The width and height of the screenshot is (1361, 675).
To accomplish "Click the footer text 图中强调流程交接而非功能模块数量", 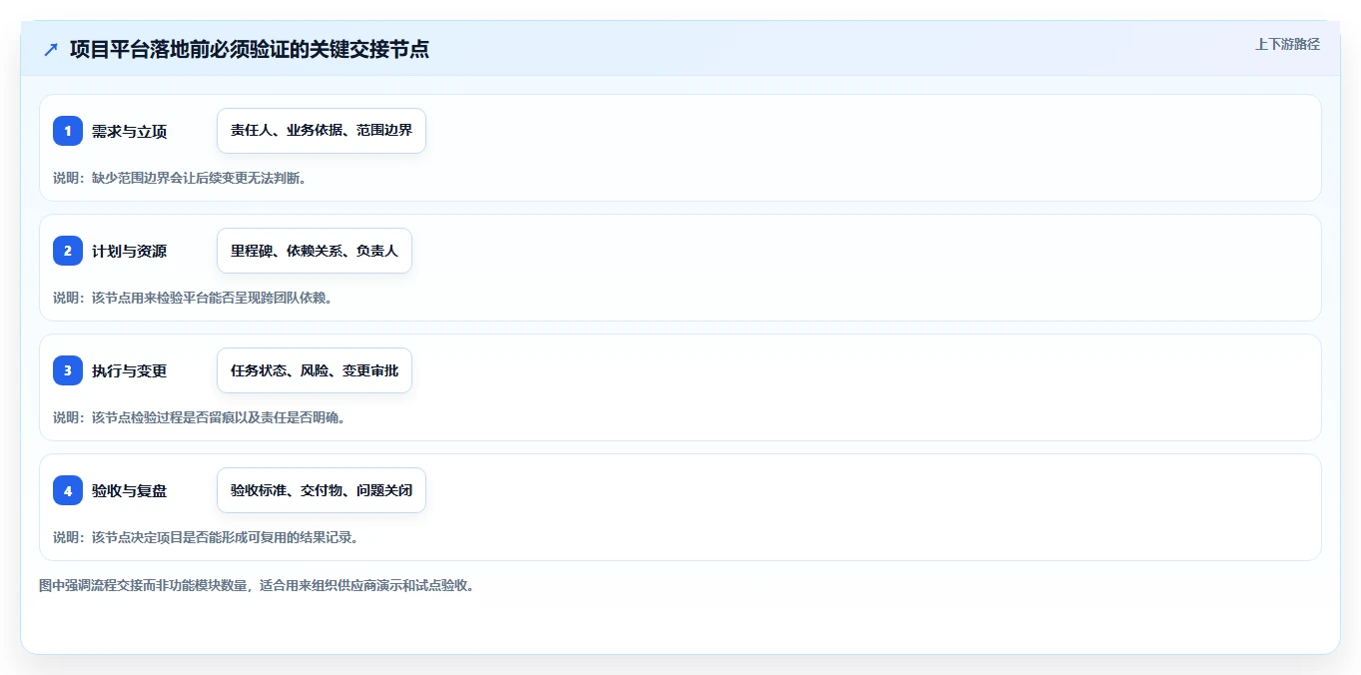I will click(x=257, y=585).
